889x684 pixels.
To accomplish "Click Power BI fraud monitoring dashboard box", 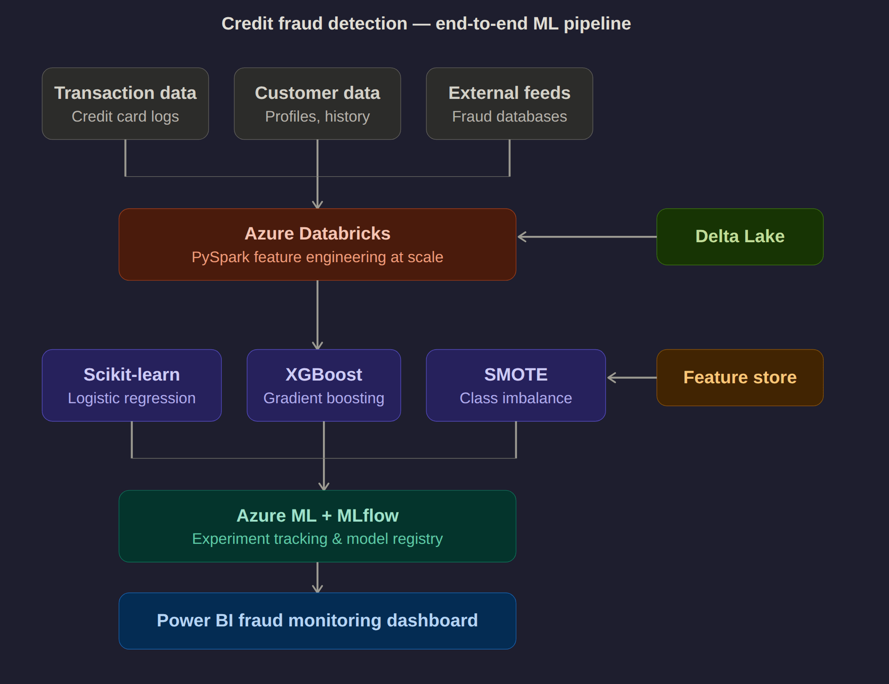I will pyautogui.click(x=317, y=620).
